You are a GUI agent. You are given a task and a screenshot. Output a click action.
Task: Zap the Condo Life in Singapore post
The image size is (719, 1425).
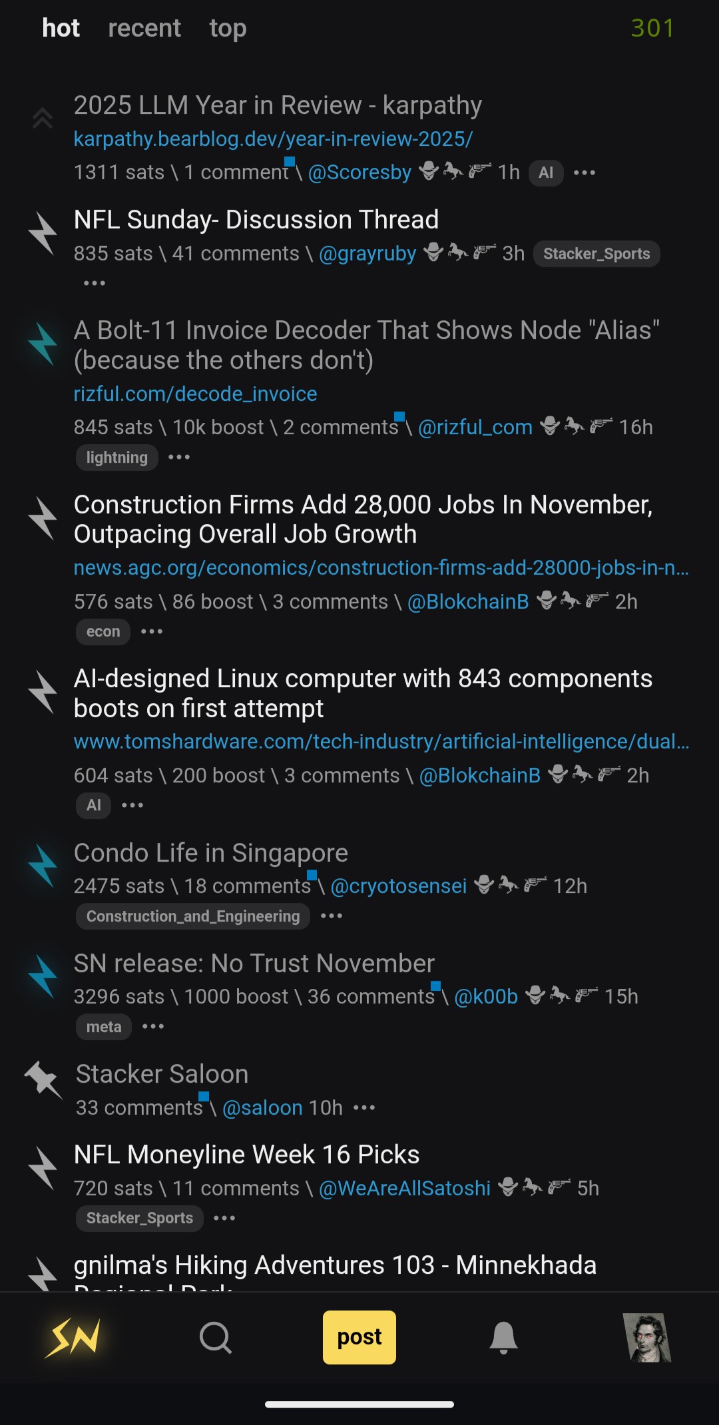(x=43, y=866)
